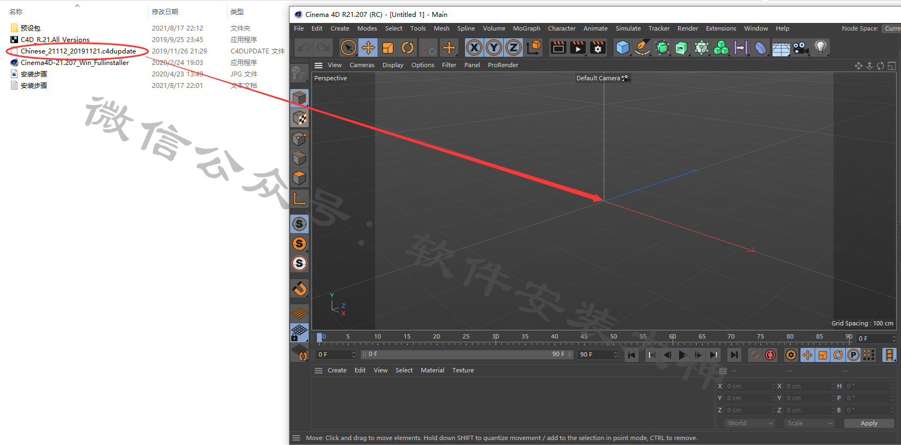Image resolution: width=901 pixels, height=445 pixels.
Task: Switch to Model mode in left palette
Action: click(x=299, y=98)
